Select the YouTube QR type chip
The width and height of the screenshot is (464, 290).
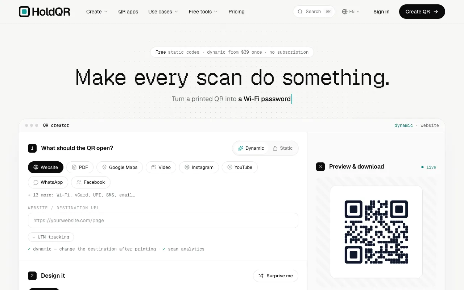[x=240, y=167]
